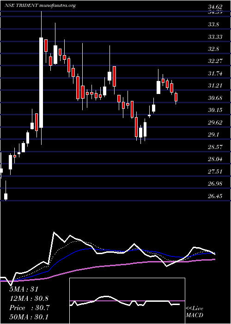Select the 32.27 price axis label
Screen dimensions: 231x324
tap(215, 61)
